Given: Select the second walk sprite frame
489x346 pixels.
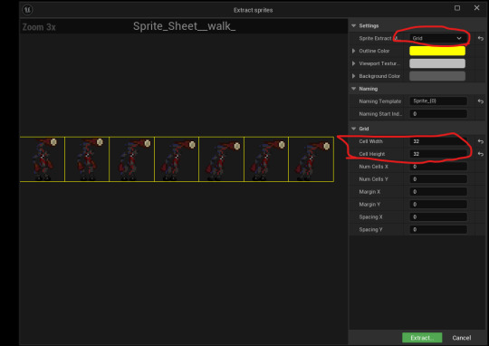Looking at the screenshot, I should point(87,159).
